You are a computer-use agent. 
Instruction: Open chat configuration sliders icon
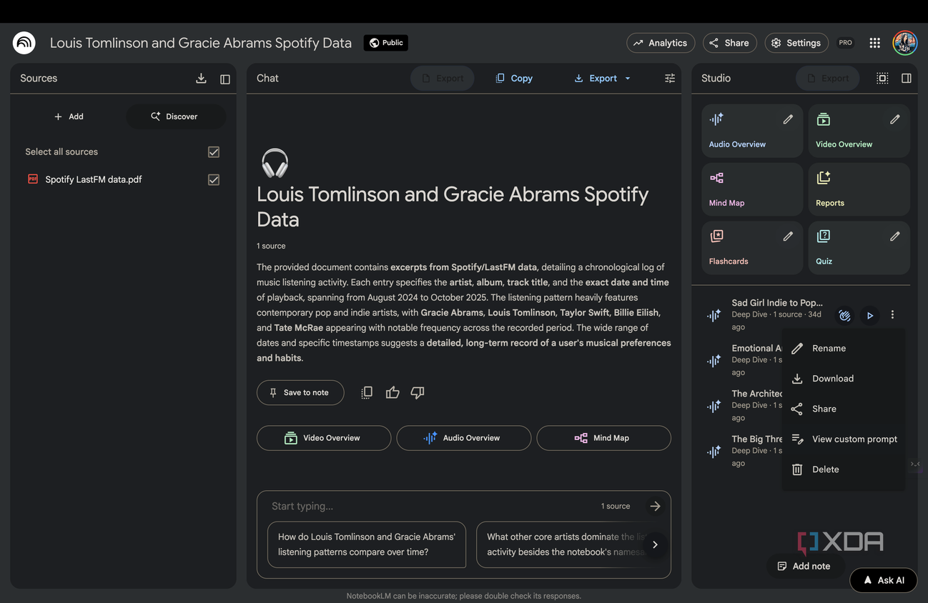(670, 79)
